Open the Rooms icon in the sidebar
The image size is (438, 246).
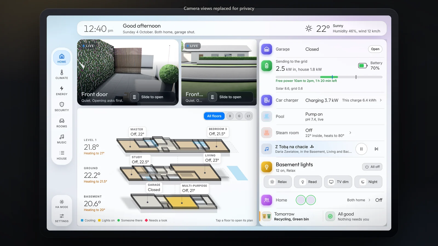(62, 123)
